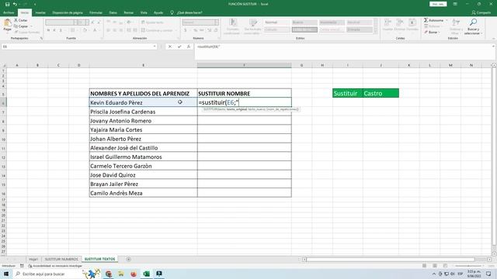Click the Compartir share button
The height and width of the screenshot is (279, 497).
click(x=481, y=12)
